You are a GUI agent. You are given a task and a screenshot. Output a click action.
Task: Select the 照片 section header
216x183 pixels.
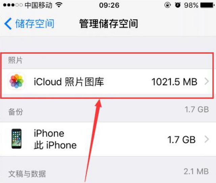pyautogui.click(x=15, y=60)
